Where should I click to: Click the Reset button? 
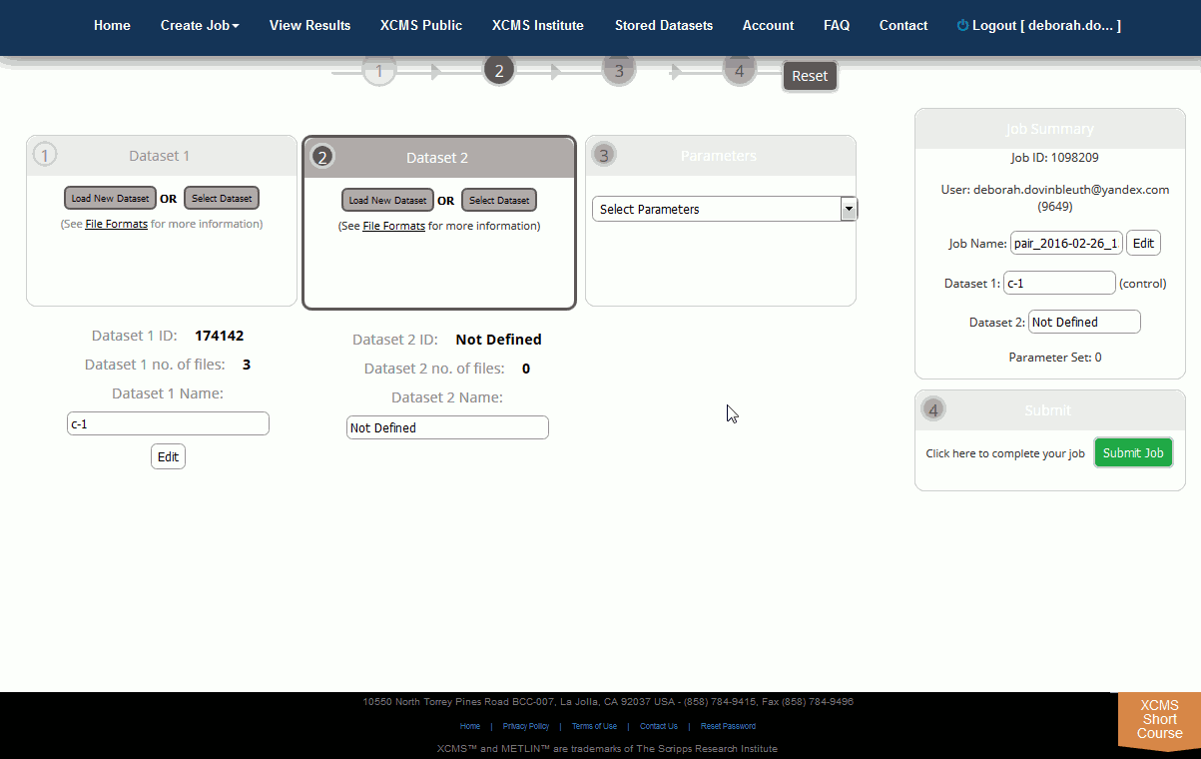point(810,76)
